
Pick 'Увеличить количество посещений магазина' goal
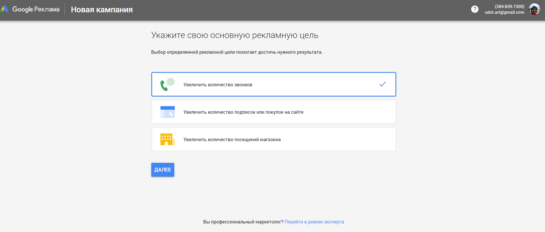point(232,140)
